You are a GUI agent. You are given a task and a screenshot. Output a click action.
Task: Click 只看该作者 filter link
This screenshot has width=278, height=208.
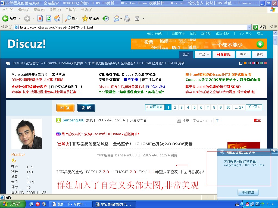pos(139,120)
